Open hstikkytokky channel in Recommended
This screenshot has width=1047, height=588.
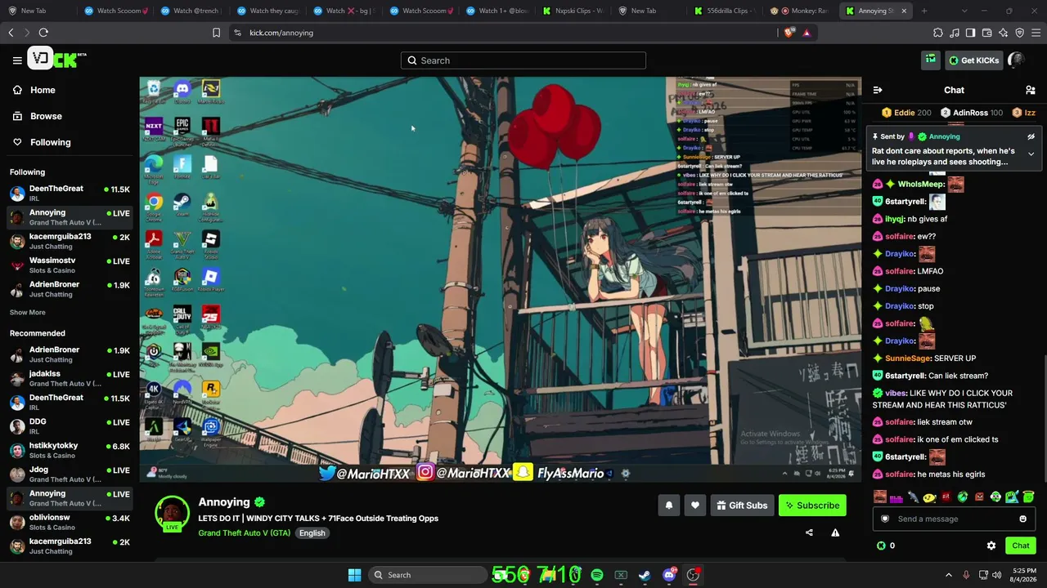click(70, 450)
